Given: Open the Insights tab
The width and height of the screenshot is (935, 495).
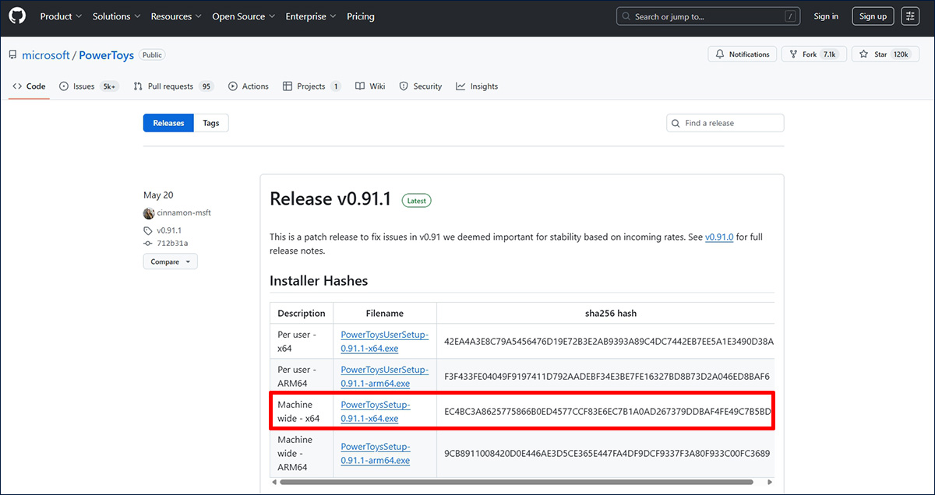Looking at the screenshot, I should tap(477, 86).
